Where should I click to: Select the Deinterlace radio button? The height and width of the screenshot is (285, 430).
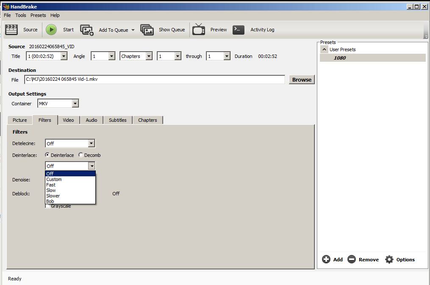[x=47, y=155]
